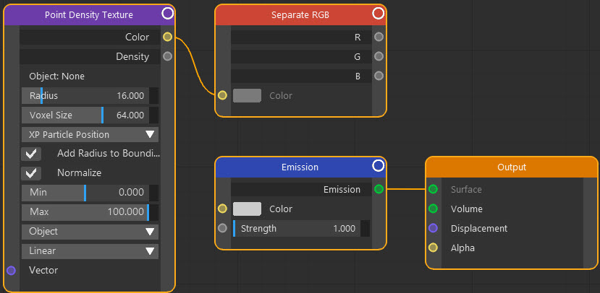600x293 pixels.
Task: Open the XP Particle Position dropdown
Action: point(90,135)
